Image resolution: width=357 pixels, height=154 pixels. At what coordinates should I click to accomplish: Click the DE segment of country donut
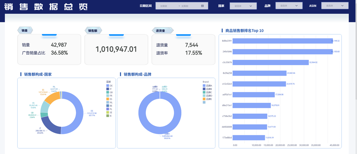[x=79, y=113]
